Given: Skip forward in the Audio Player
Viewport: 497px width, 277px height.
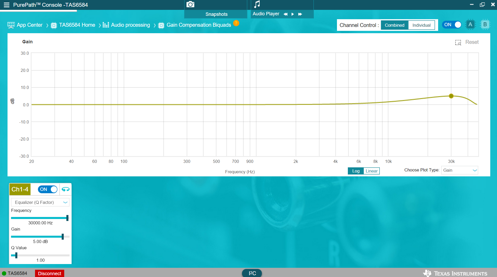Looking at the screenshot, I should coord(300,14).
